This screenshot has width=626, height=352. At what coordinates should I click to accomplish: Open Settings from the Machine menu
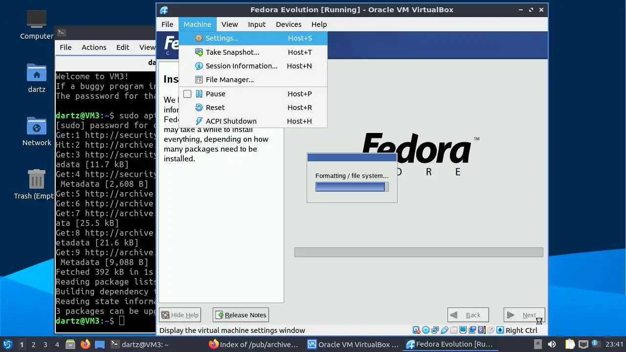click(253, 38)
